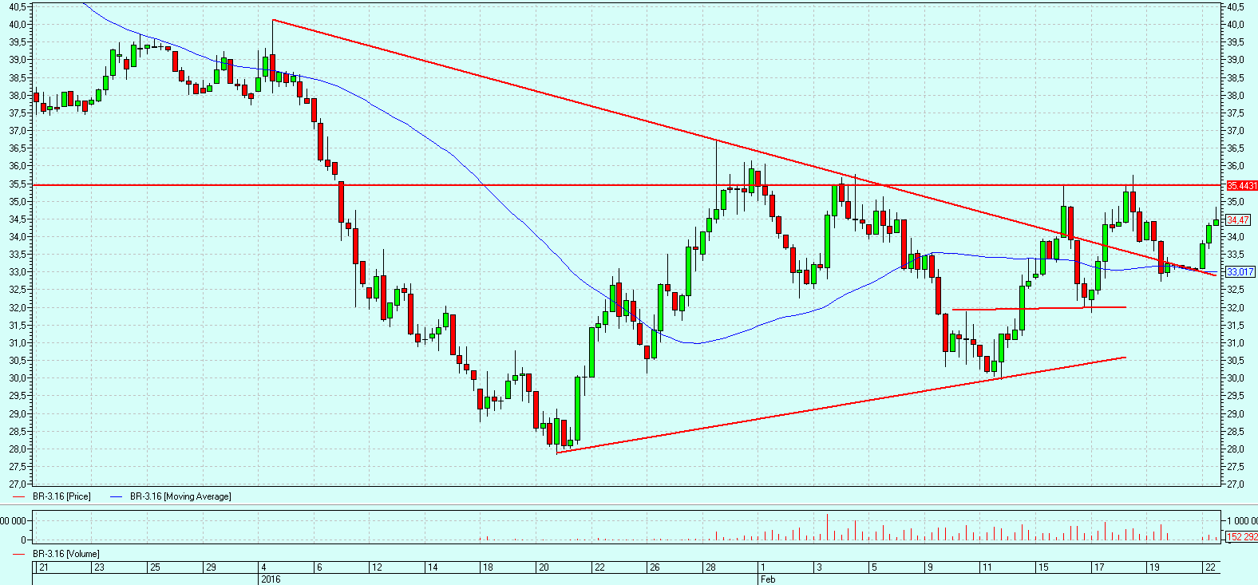Click date label 6 on the time axis
Screen dimensions: 1258x585
pos(319,567)
